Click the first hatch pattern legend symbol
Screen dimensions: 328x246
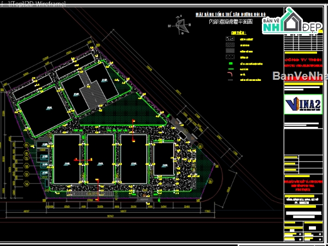point(230,39)
